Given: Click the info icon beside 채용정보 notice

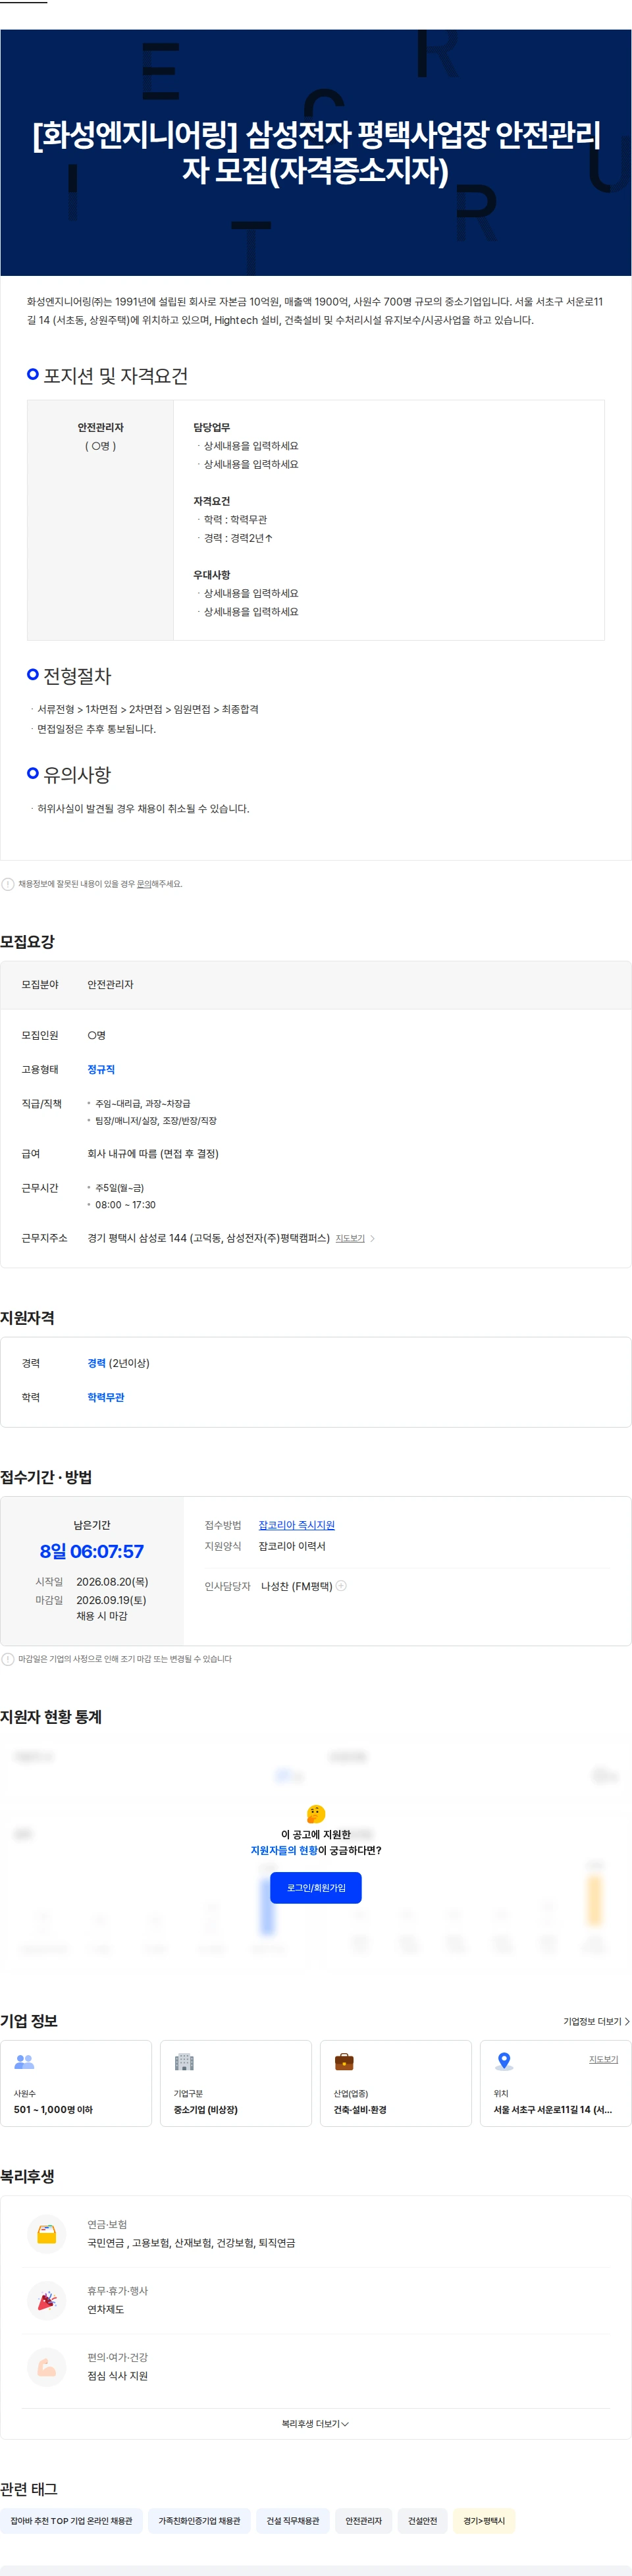Looking at the screenshot, I should (8, 884).
